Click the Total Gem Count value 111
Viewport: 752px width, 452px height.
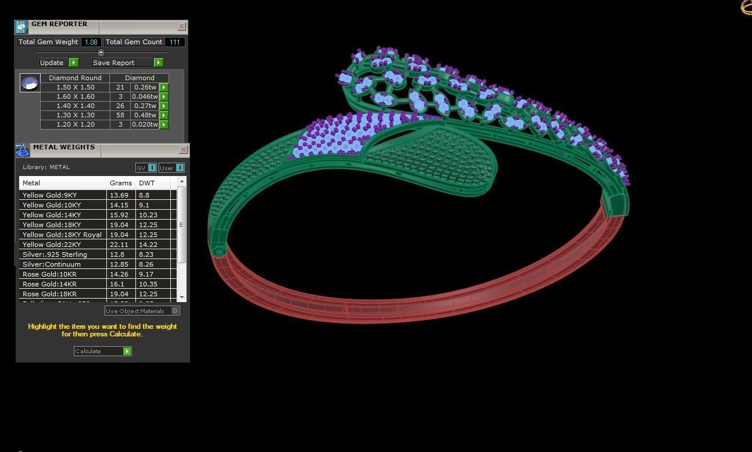(174, 42)
